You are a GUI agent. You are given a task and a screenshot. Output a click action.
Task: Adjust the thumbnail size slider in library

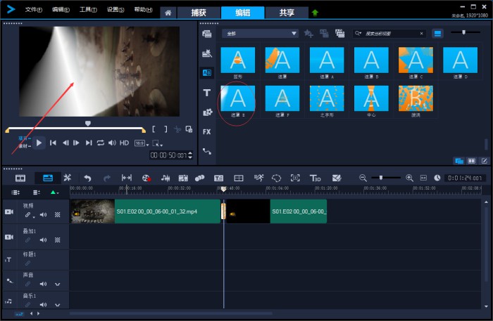[464, 32]
